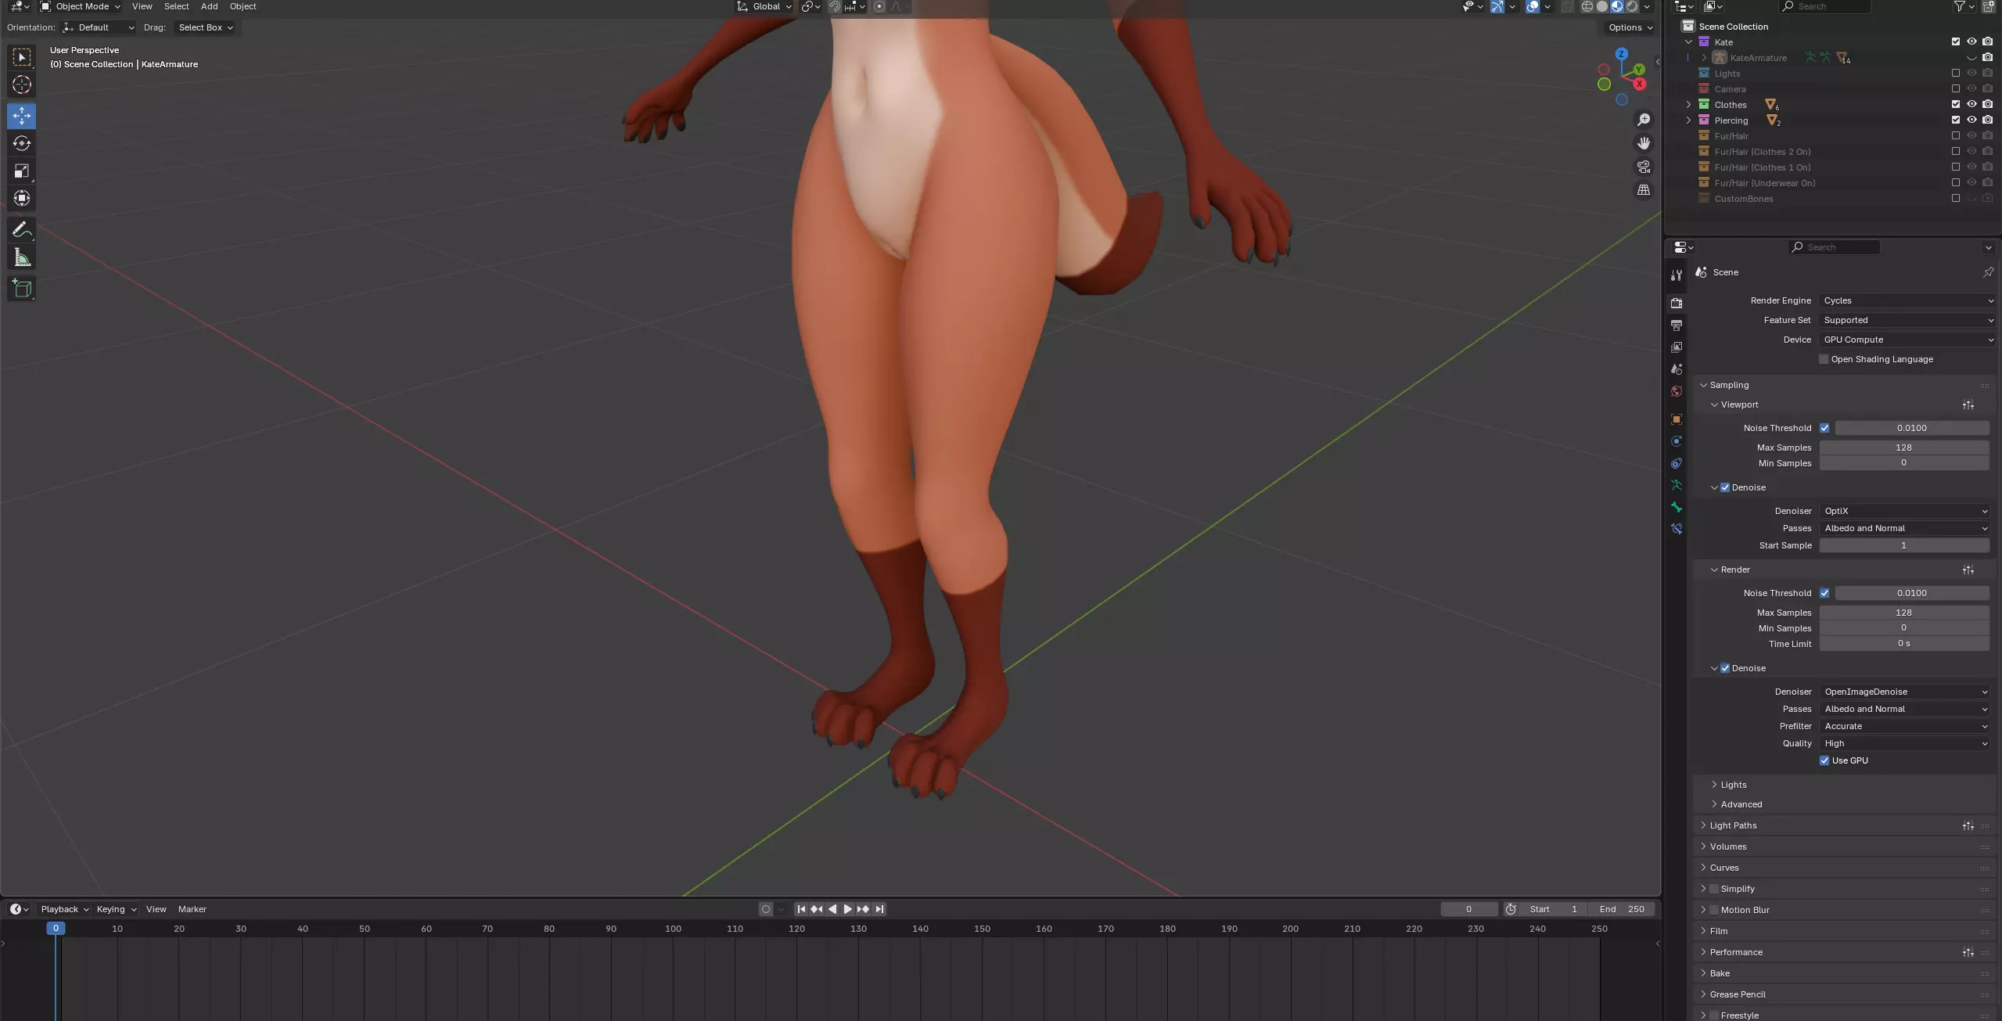This screenshot has height=1021, width=2002.
Task: Select the Rotate tool
Action: (x=22, y=143)
